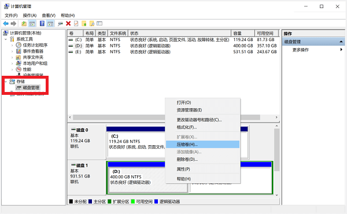Toggle the Show/Hide console tree icon
Image resolution: width=347 pixels, height=214 pixels.
(32, 24)
